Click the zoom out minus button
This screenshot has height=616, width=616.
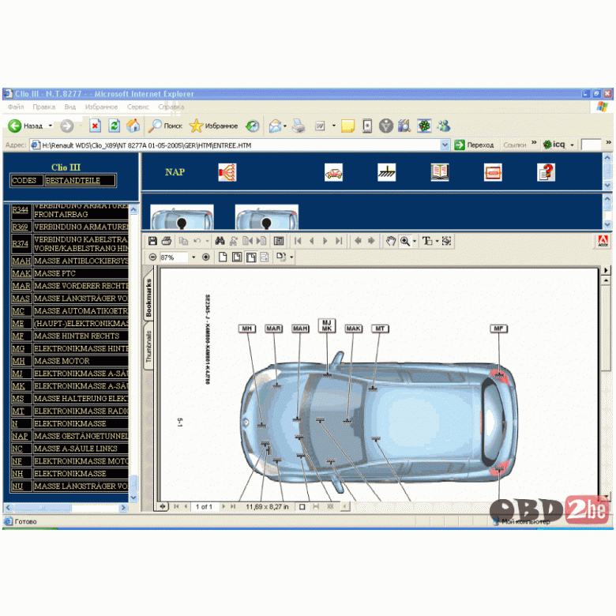[153, 257]
